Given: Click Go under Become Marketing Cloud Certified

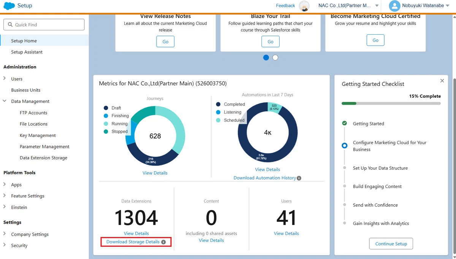Looking at the screenshot, I should tap(375, 40).
